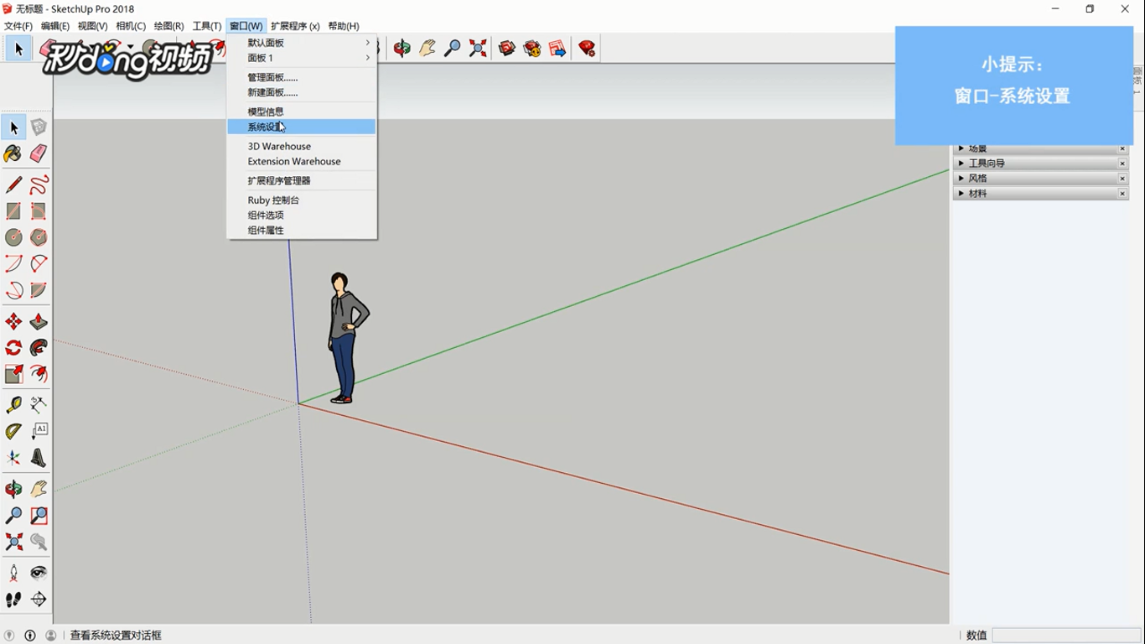Open 扩展程序管理器 menu entry
This screenshot has width=1145, height=644.
pyautogui.click(x=302, y=180)
